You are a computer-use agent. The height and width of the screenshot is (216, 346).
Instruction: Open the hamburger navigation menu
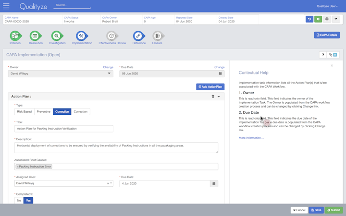(x=6, y=6)
